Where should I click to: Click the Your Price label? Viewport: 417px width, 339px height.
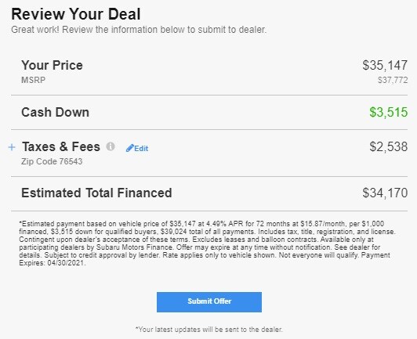(x=52, y=65)
